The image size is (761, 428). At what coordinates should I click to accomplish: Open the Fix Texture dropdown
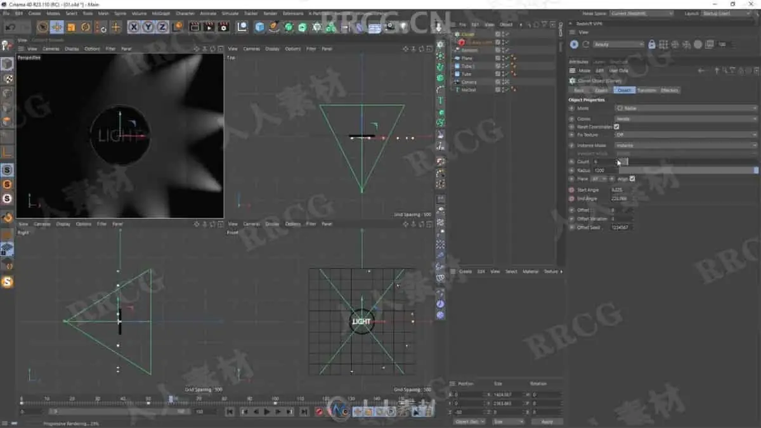[x=687, y=135]
